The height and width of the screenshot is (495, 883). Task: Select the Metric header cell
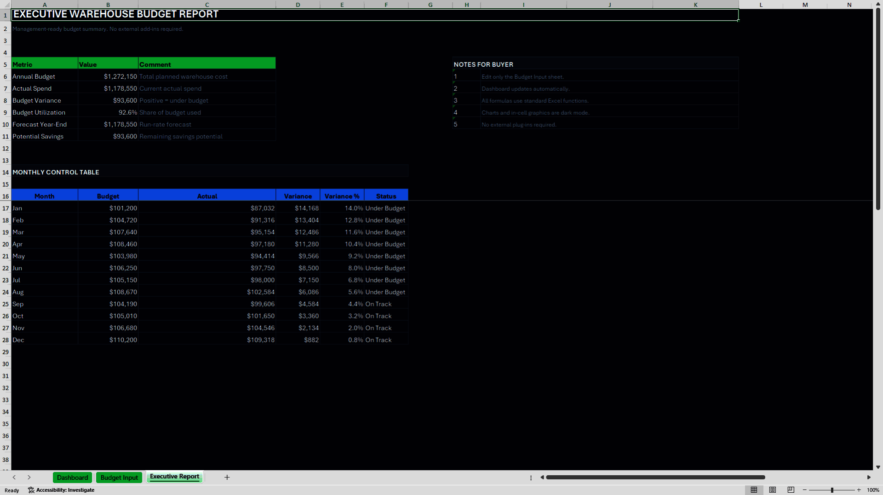tap(45, 63)
